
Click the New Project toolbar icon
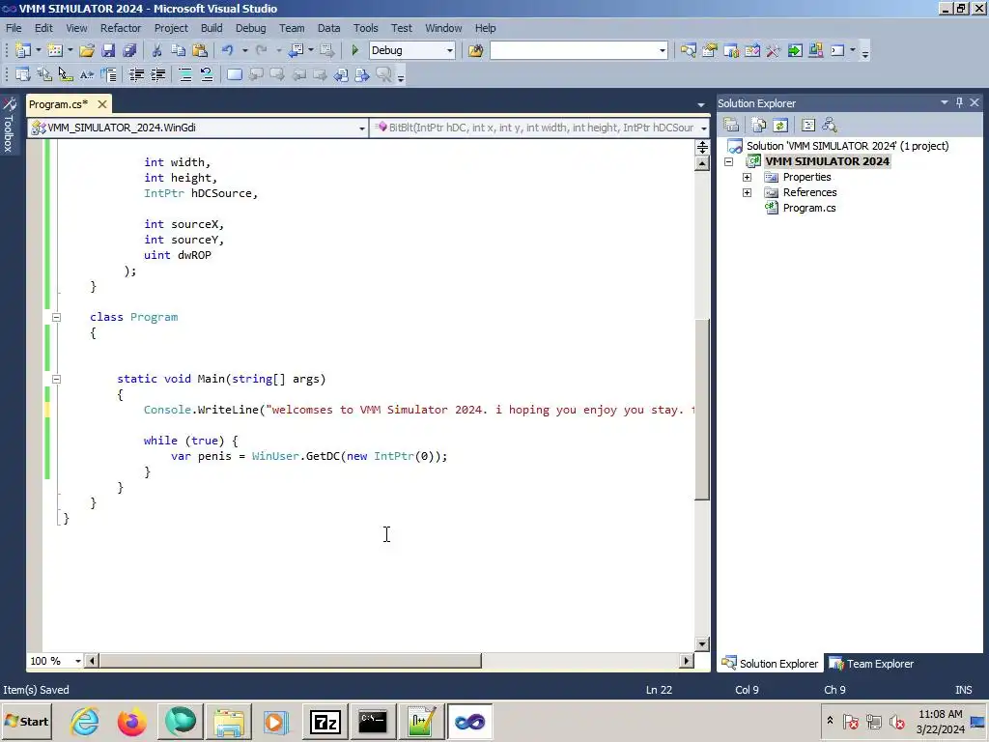coord(23,50)
